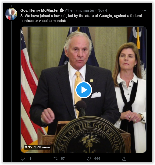This screenshot has height=165, width=155.
Task: Click the 0:35 video duration label
Action: (28, 147)
